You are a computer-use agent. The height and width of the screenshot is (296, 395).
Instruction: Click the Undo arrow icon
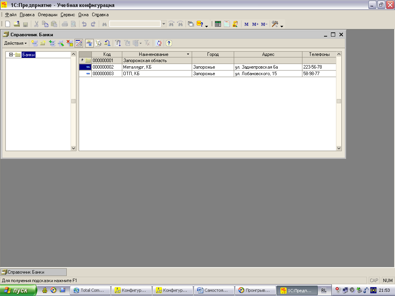tap(84, 24)
